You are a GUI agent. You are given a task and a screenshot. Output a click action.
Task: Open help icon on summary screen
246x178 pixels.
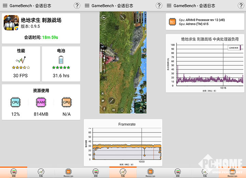(77, 5)
